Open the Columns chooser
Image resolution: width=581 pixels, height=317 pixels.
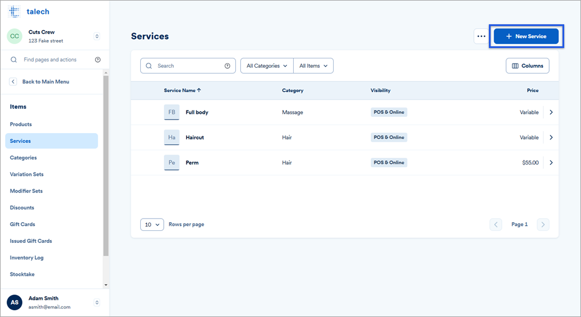pos(528,66)
